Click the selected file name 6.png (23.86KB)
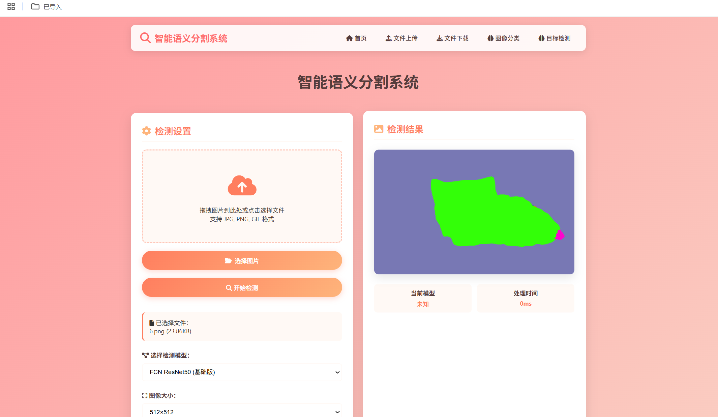The image size is (718, 417). 170,331
